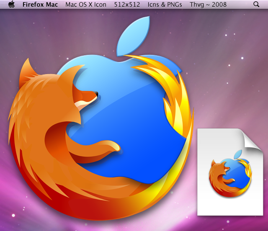Click the large Firefox Apple icon
Viewport: 268px width, 231px height.
point(101,118)
